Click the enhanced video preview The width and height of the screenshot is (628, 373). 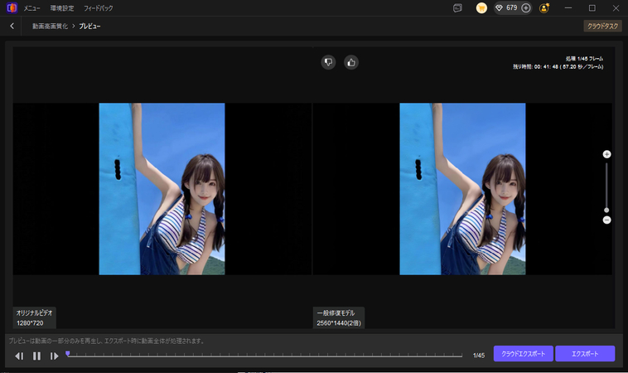tap(462, 189)
